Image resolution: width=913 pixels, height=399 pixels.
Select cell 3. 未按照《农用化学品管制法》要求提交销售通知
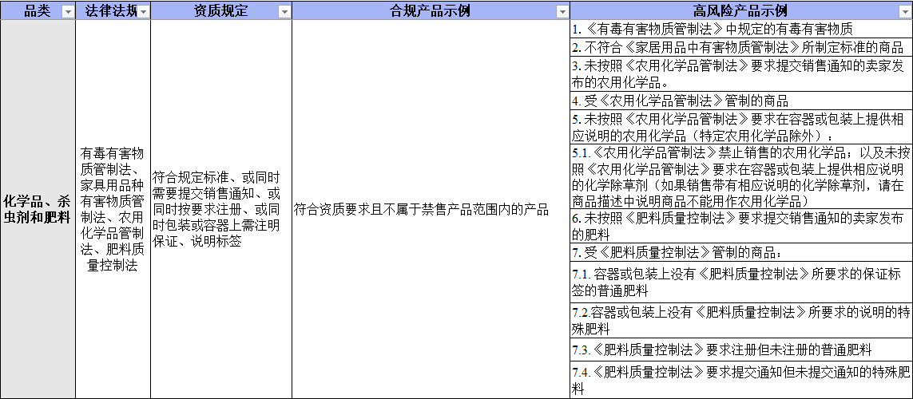[741, 74]
